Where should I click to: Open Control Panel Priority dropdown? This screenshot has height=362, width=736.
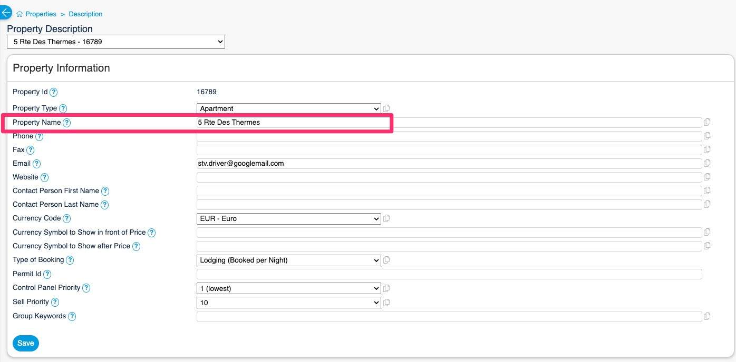click(288, 288)
